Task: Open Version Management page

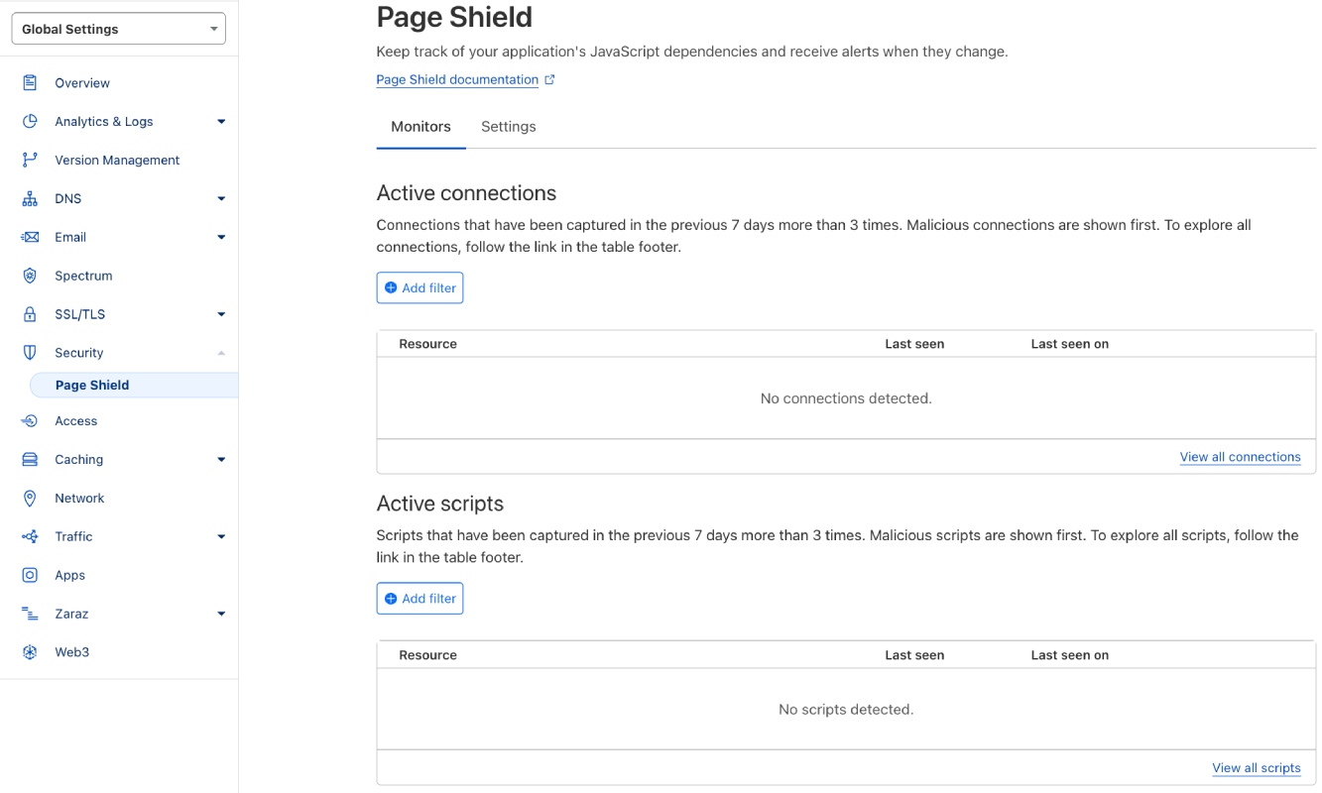Action: pyautogui.click(x=117, y=161)
